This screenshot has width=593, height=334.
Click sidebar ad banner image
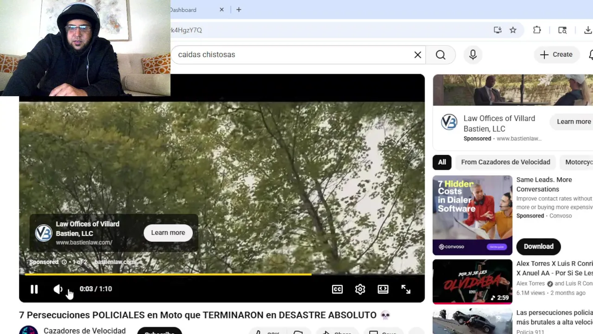pos(513,90)
